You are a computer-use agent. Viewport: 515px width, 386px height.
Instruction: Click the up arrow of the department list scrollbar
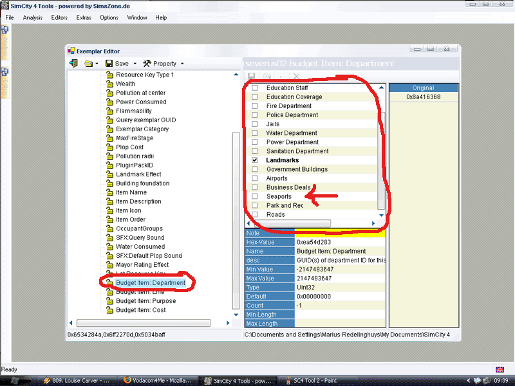(381, 87)
